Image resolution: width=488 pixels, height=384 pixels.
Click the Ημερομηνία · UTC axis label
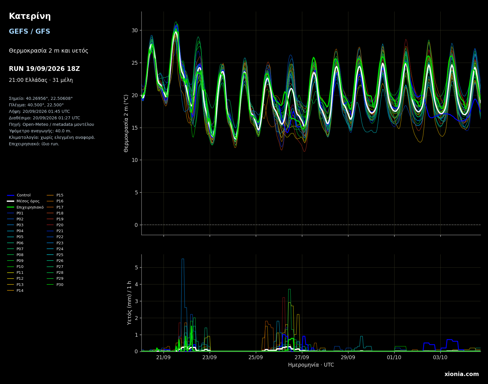tap(311, 365)
